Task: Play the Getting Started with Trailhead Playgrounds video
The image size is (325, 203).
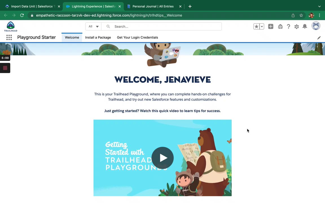Action: [162, 158]
